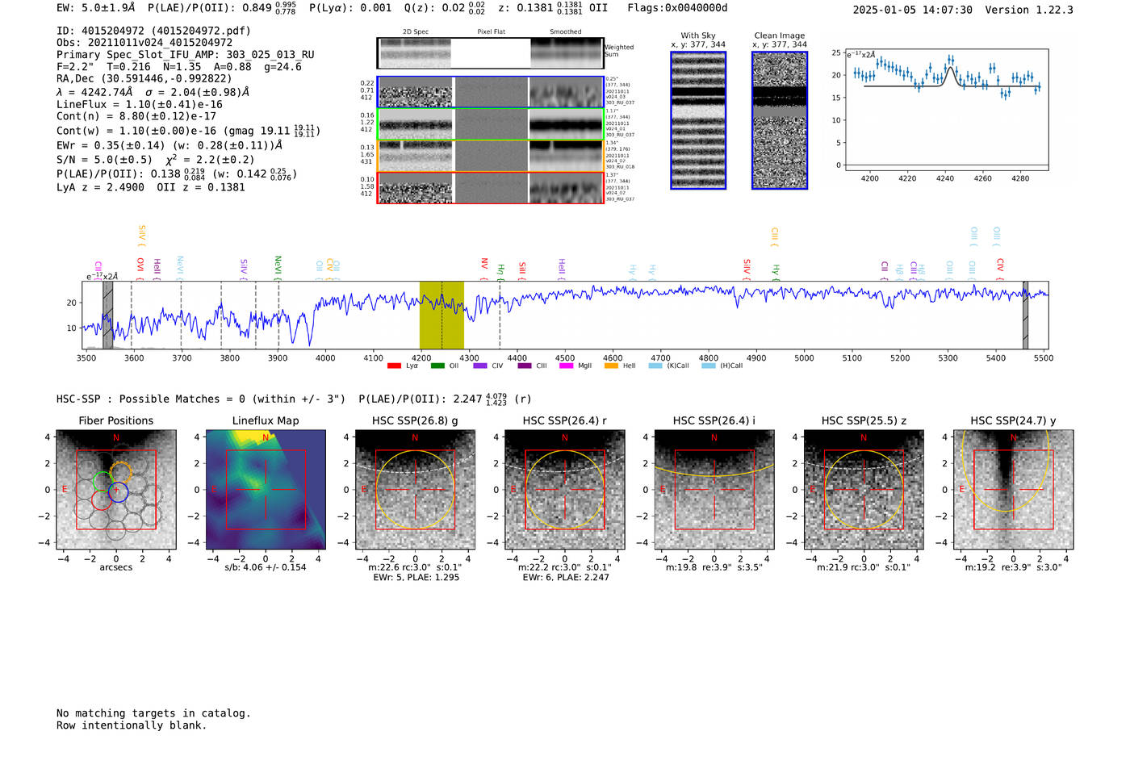This screenshot has width=1130, height=769.
Task: Click the orange HeII legend swatch
Action: (x=611, y=366)
